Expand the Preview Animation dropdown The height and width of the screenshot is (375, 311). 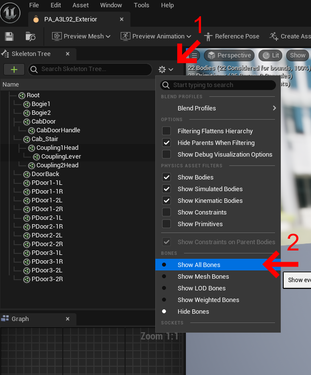tap(156, 36)
